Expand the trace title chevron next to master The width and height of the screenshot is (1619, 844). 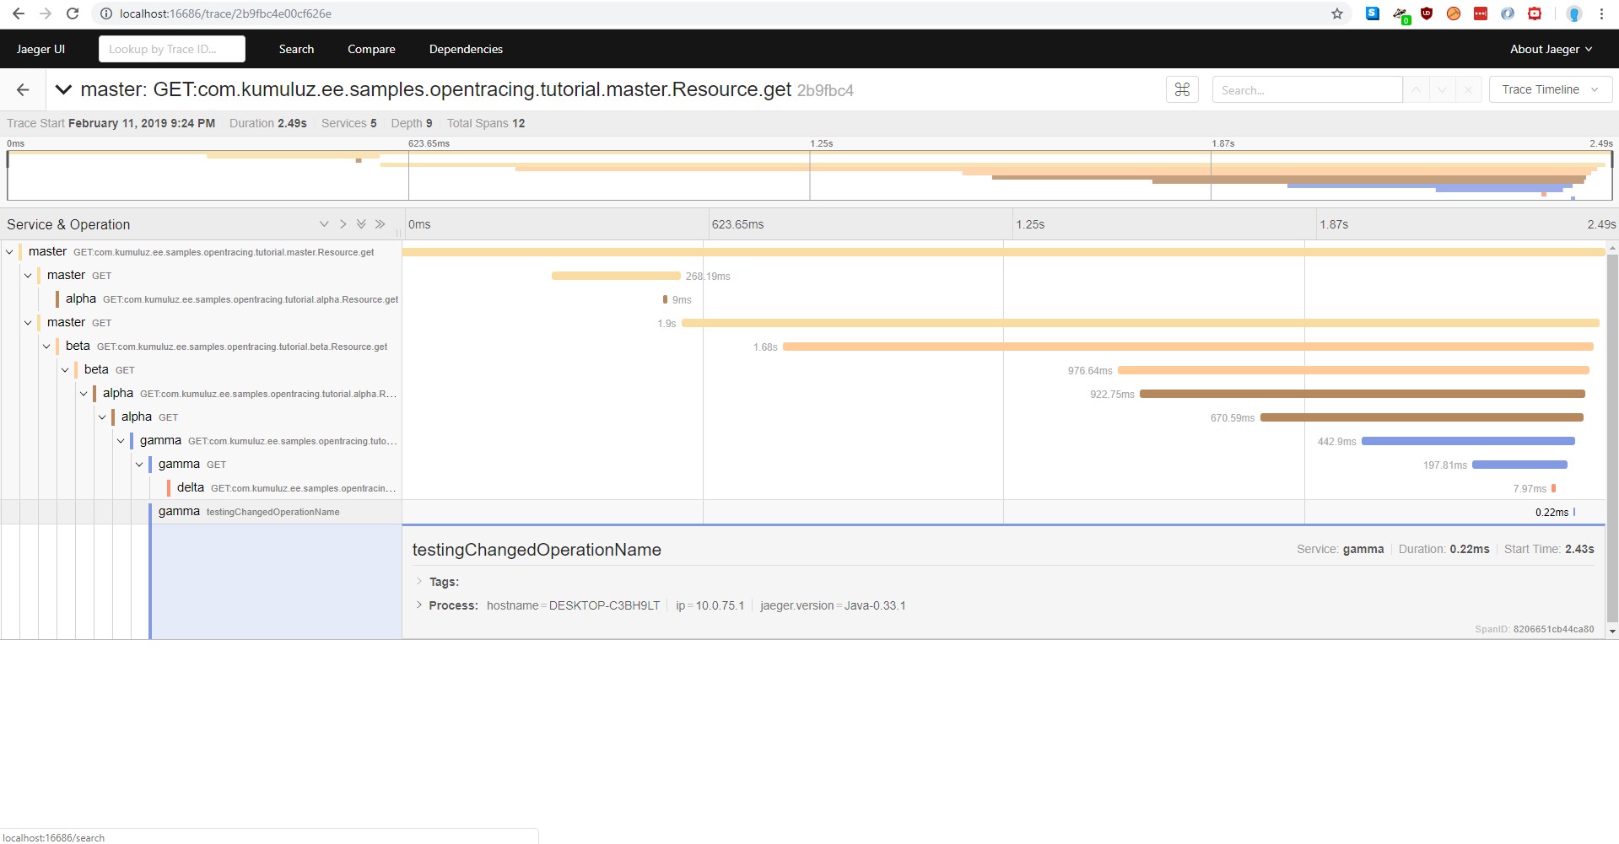click(63, 89)
